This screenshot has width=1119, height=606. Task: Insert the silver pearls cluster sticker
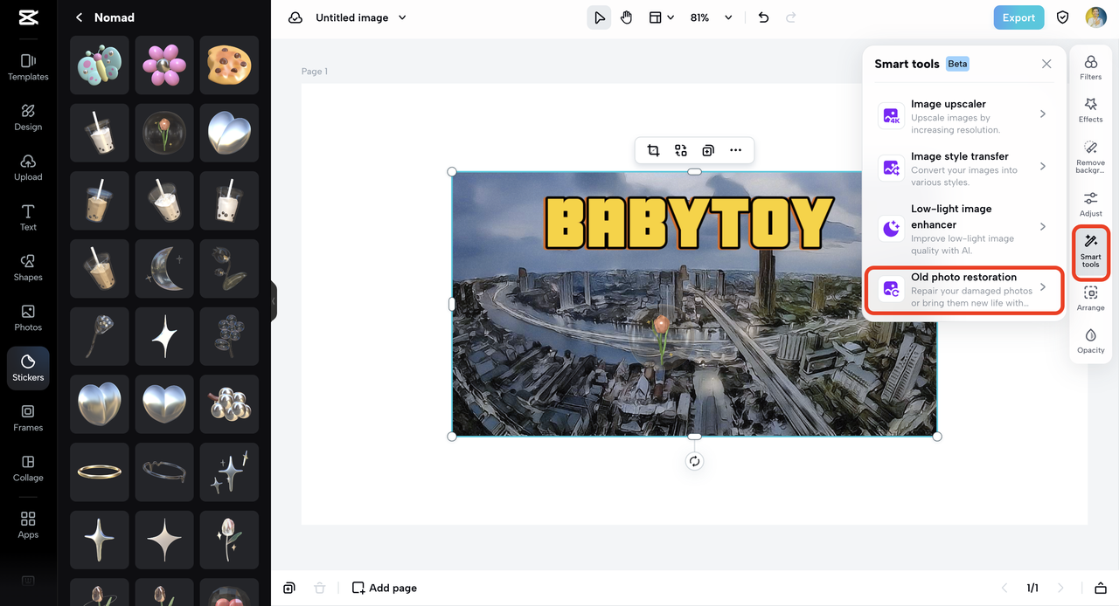point(229,404)
